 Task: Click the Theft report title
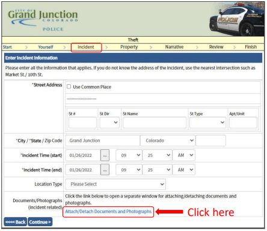(133, 40)
